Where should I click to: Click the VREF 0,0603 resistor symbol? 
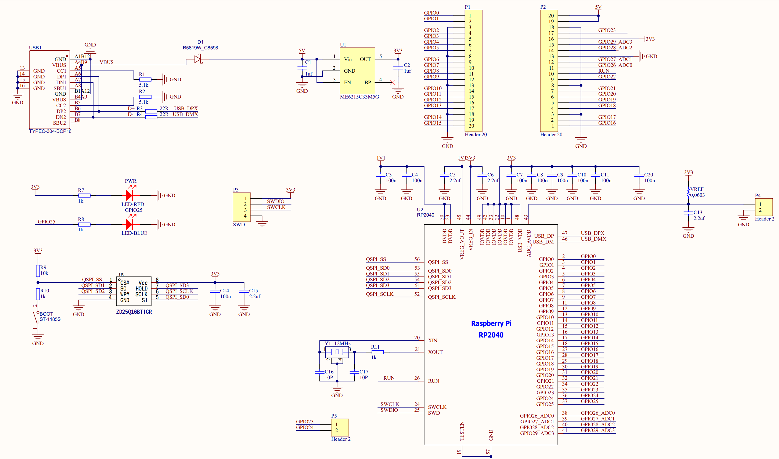688,192
